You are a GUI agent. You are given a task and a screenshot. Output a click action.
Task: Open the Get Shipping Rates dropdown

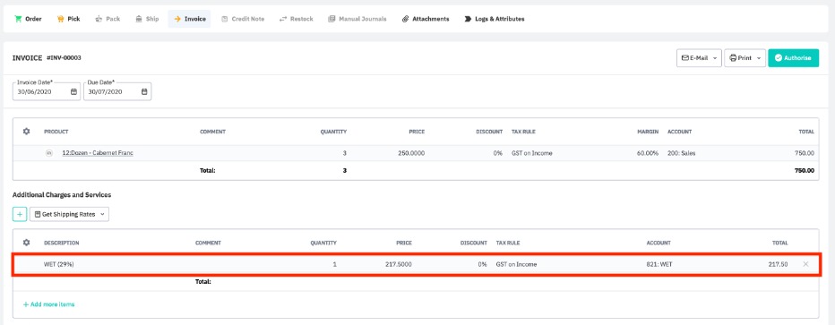pyautogui.click(x=69, y=214)
